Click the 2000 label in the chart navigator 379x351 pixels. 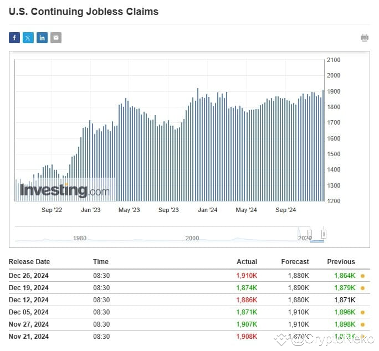click(192, 238)
